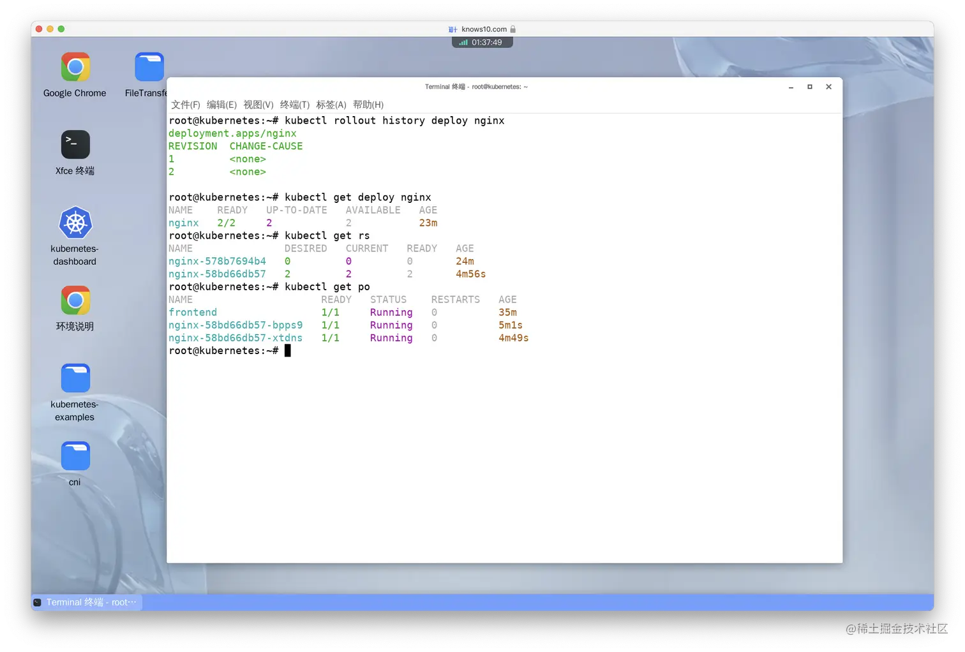Select the Terminal 终端 taskbar button
The height and width of the screenshot is (652, 965).
pos(87,602)
